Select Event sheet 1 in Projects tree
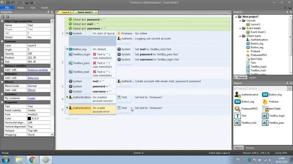The image size is (293, 164). (x=258, y=32)
